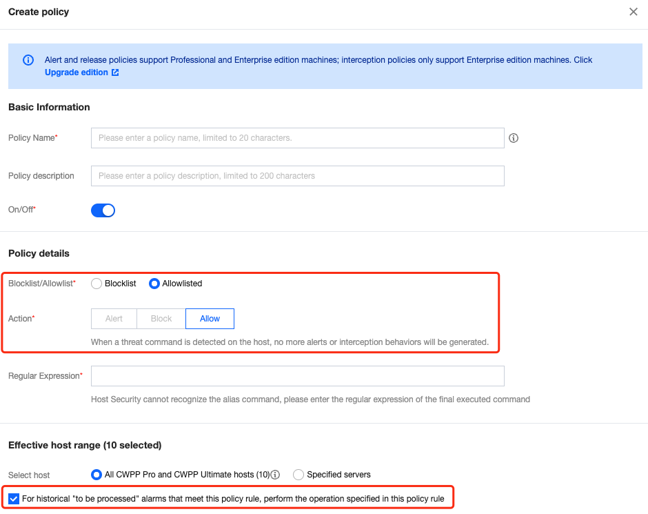The image size is (648, 514).
Task: Focus the Policy description text field
Action: (x=297, y=176)
